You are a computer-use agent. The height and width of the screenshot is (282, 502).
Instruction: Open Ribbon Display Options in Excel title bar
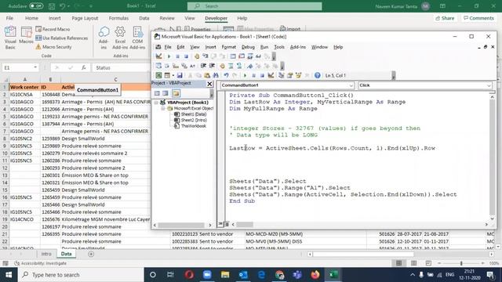pyautogui.click(x=442, y=6)
